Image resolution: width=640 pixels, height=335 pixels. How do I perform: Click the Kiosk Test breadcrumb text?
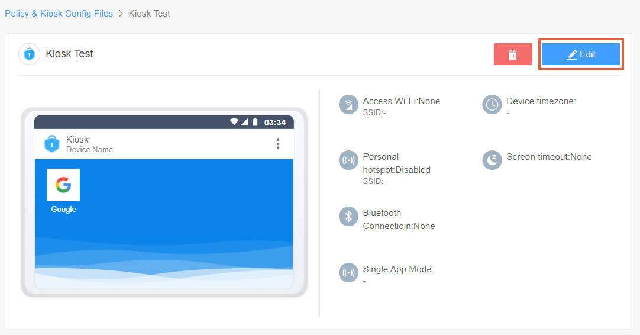coord(150,14)
